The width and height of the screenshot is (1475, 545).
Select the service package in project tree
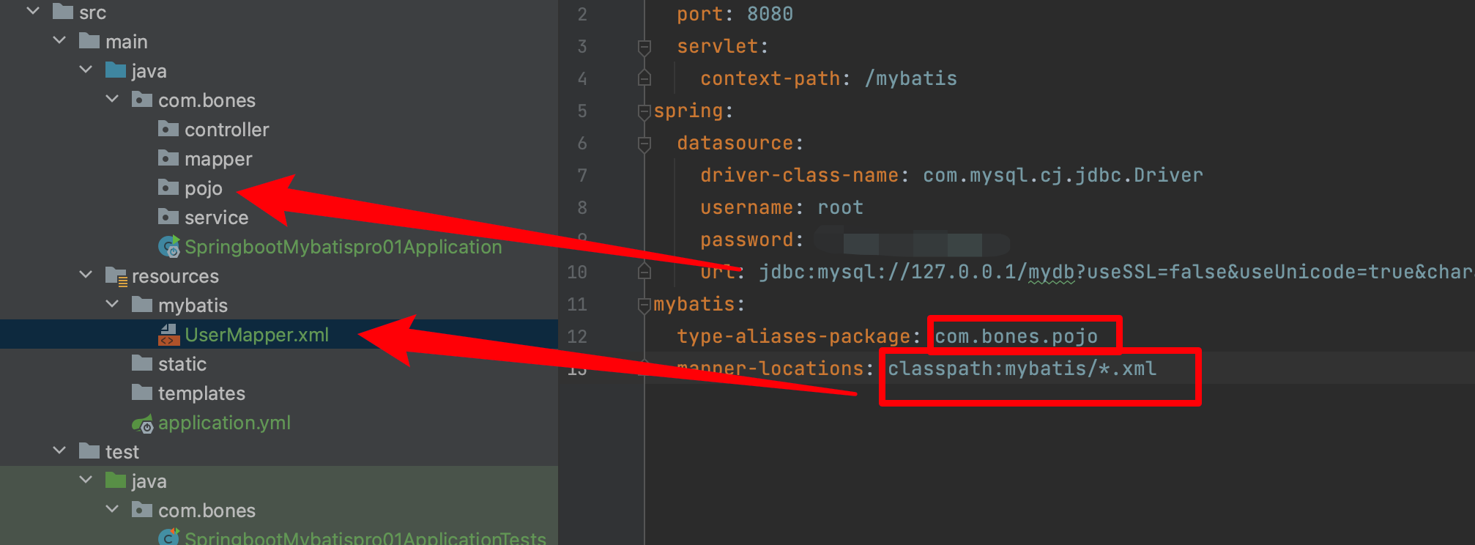tap(217, 218)
